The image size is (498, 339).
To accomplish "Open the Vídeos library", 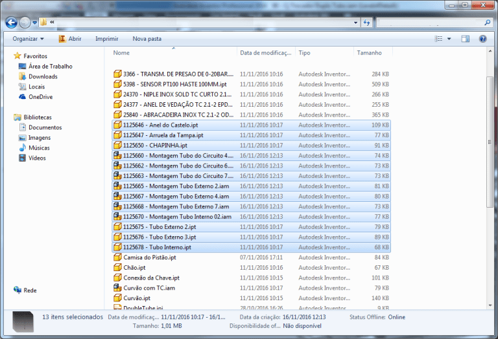I will click(x=37, y=158).
